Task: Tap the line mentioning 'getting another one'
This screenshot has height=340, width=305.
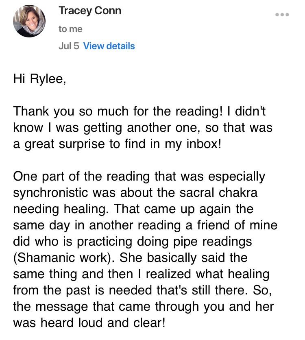Action: tap(143, 128)
